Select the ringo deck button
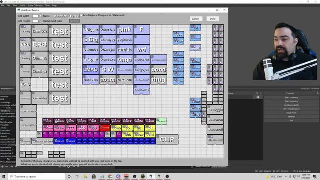Screen dimensions: 320x180 [x=124, y=59]
